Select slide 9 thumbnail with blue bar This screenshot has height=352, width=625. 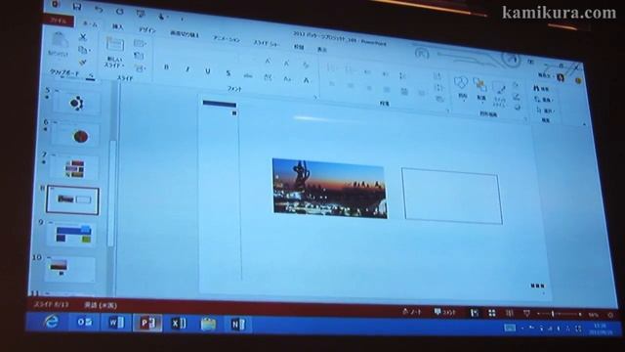[x=71, y=234]
